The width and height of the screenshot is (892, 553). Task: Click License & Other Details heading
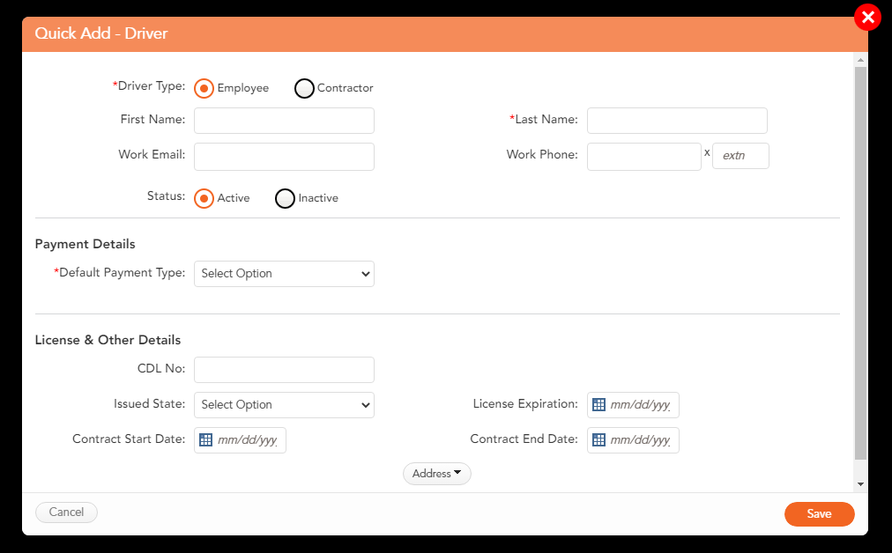point(108,340)
